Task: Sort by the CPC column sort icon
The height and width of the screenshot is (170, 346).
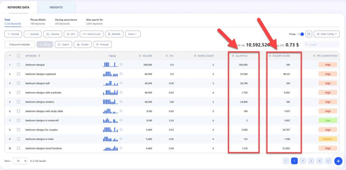Action: point(167,56)
